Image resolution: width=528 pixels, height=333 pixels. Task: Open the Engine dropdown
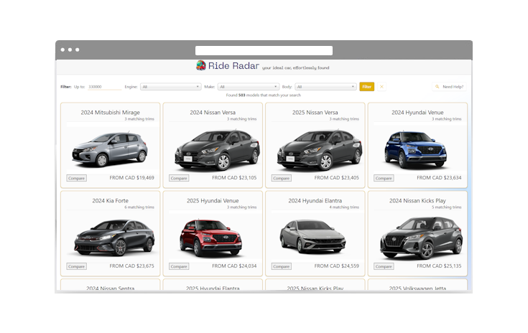tap(171, 87)
